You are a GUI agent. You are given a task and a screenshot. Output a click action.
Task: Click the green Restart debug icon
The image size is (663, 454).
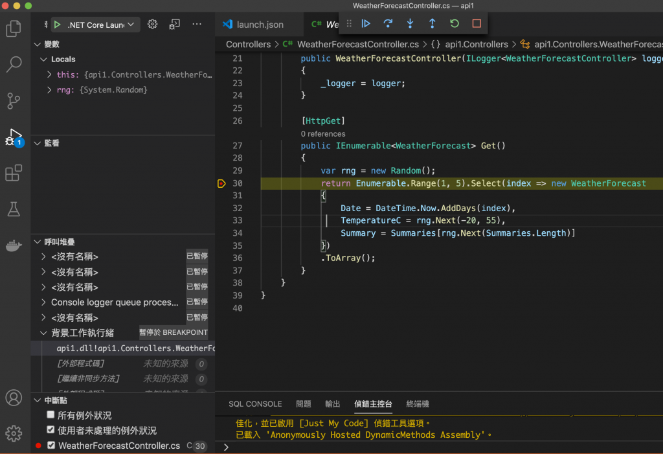[x=455, y=23]
